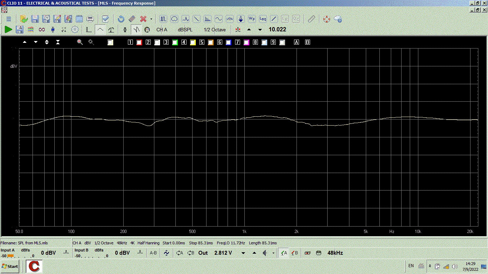Start measurement with green Go arrow
Viewport: 488px width, 274px height.
pos(8,30)
